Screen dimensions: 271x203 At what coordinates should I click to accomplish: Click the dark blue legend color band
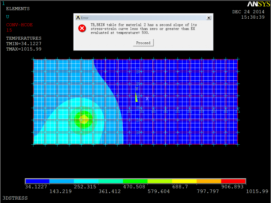tap(37, 181)
